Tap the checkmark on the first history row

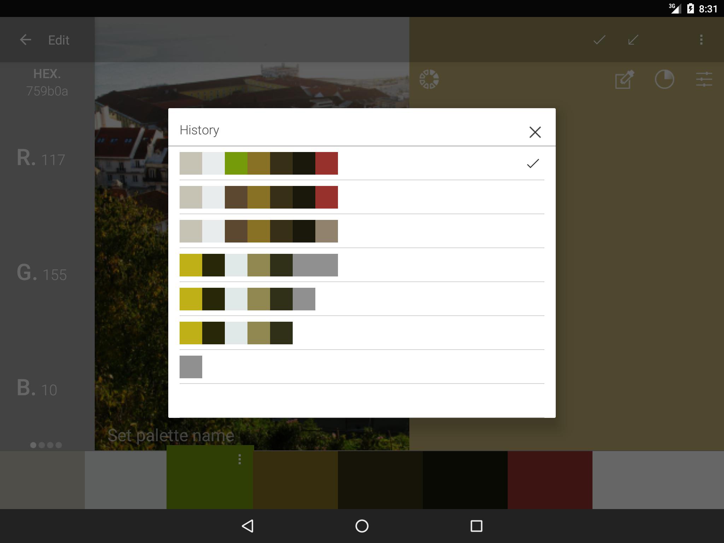(533, 163)
